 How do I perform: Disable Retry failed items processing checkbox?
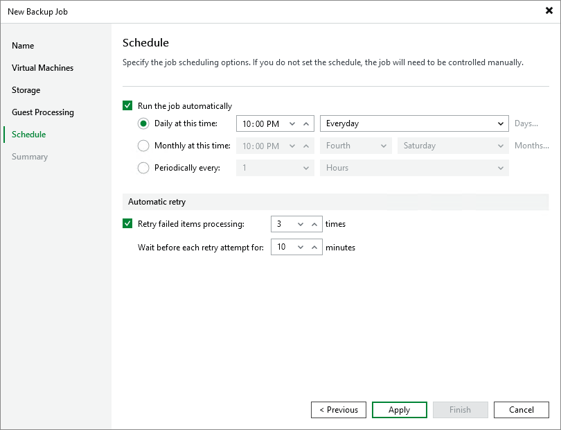tap(127, 224)
